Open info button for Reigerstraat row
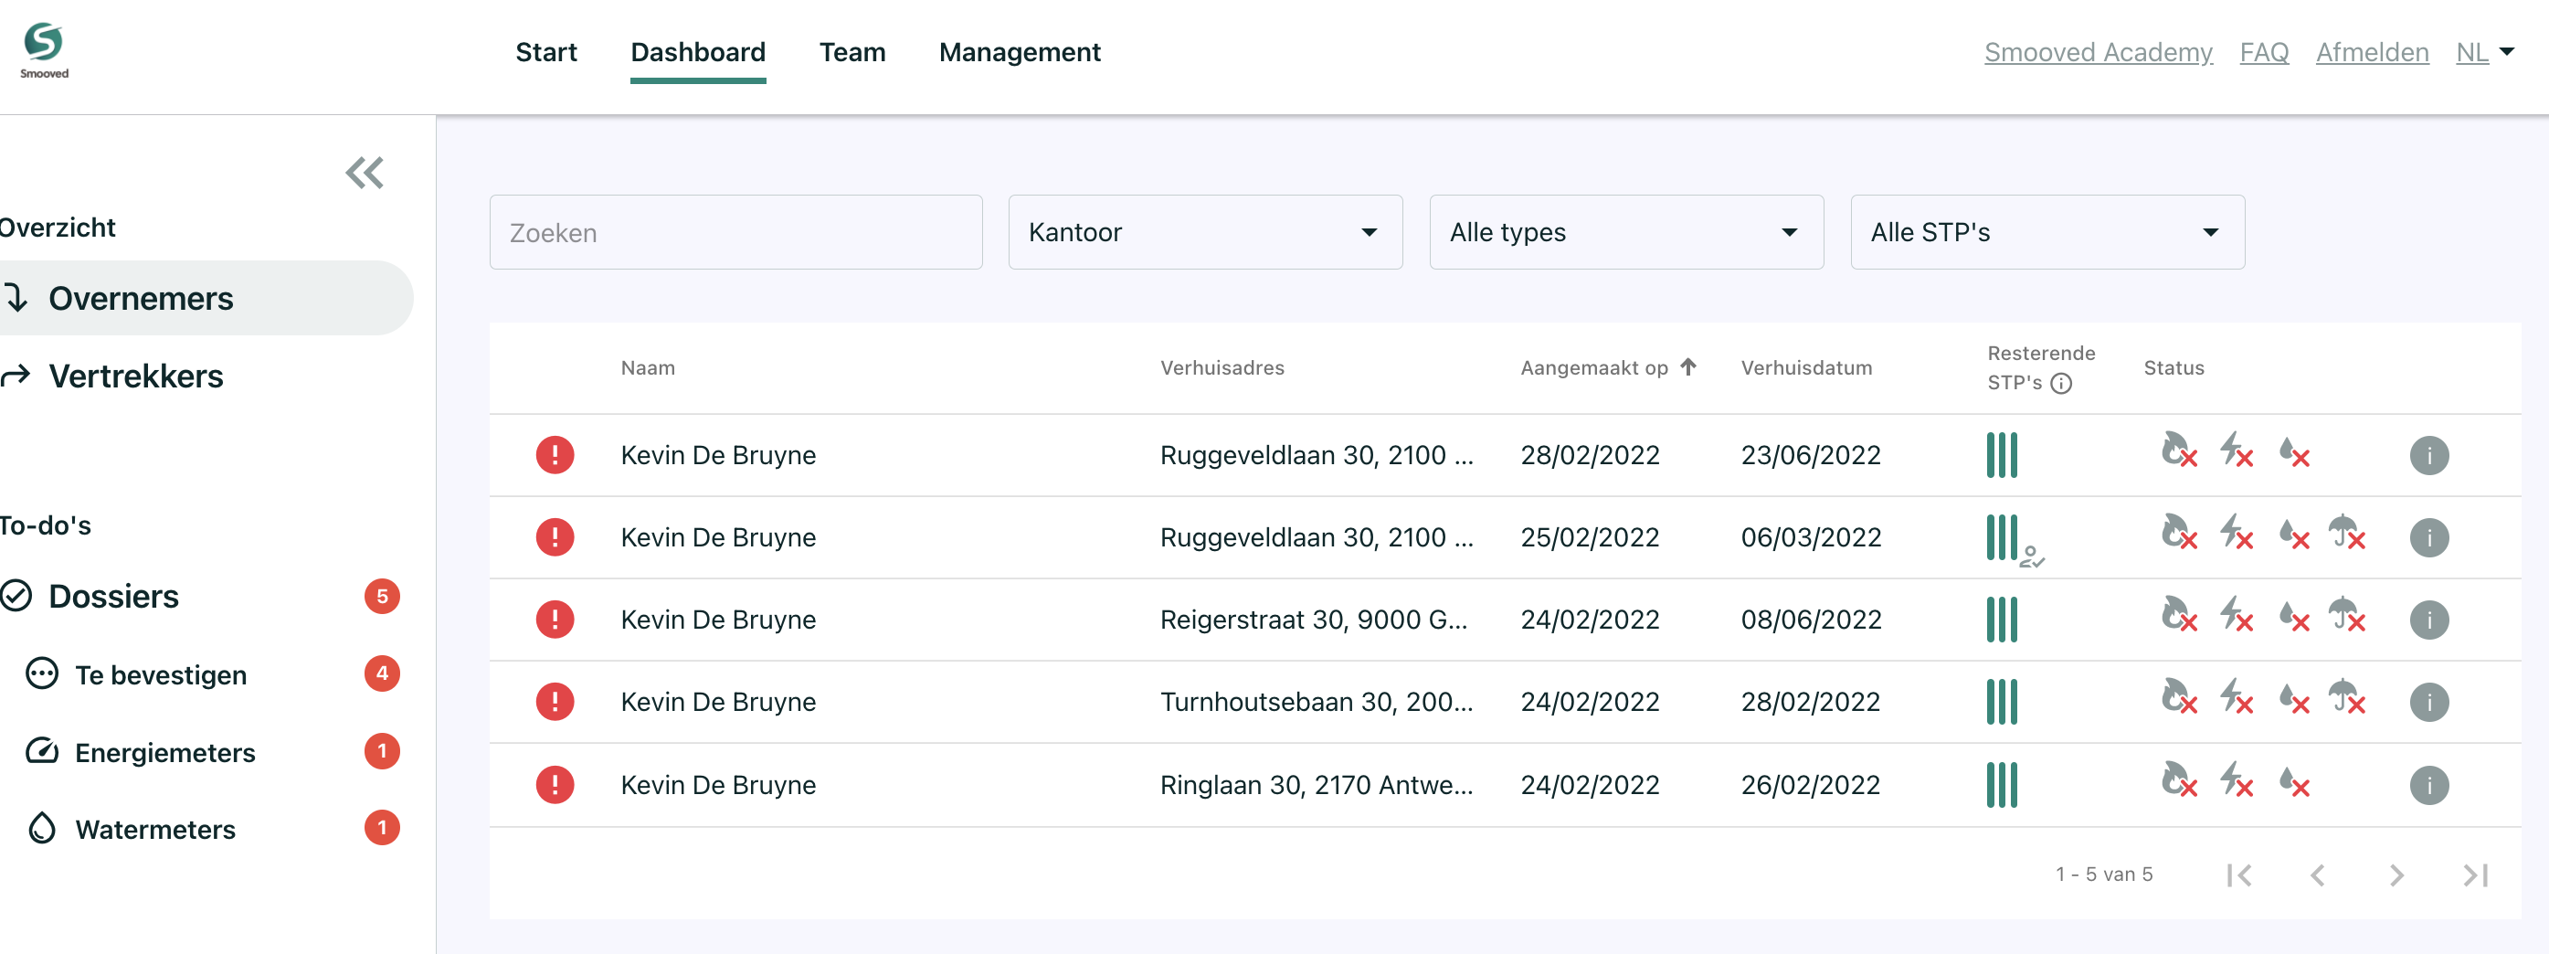Image resolution: width=2549 pixels, height=954 pixels. (2428, 620)
